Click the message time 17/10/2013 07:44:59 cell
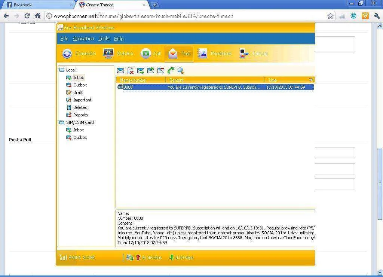The width and height of the screenshot is (383, 277). [x=285, y=87]
